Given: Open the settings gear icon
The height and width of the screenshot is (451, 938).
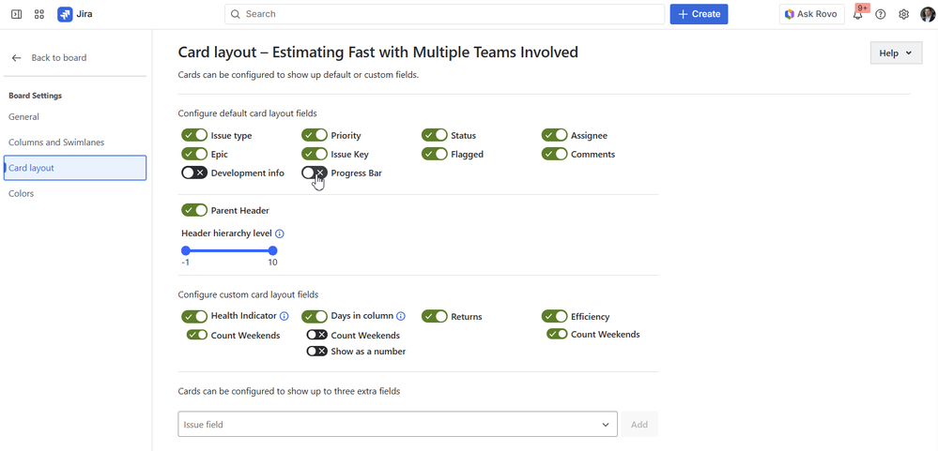Looking at the screenshot, I should click(x=903, y=14).
